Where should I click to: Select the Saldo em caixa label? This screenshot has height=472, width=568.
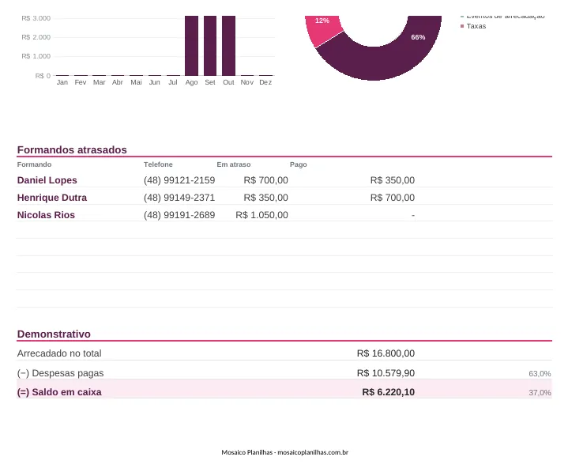pyautogui.click(x=59, y=392)
